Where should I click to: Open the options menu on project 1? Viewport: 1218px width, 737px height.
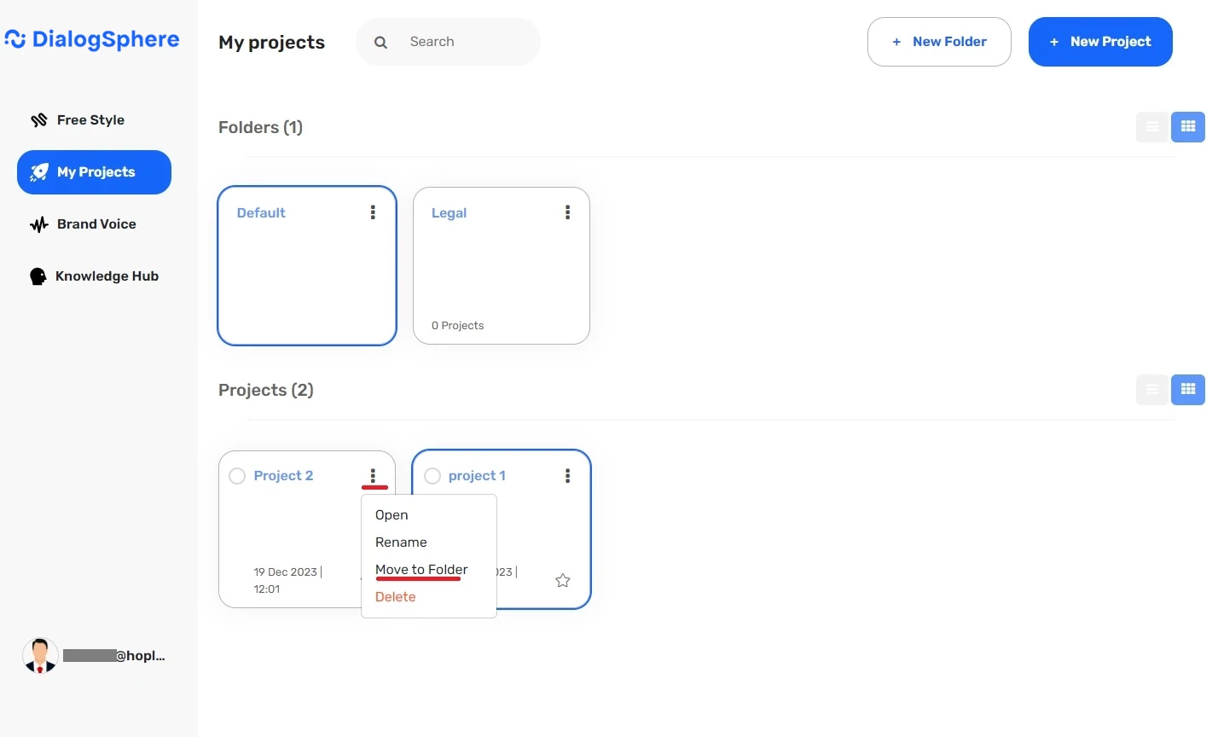(x=567, y=475)
